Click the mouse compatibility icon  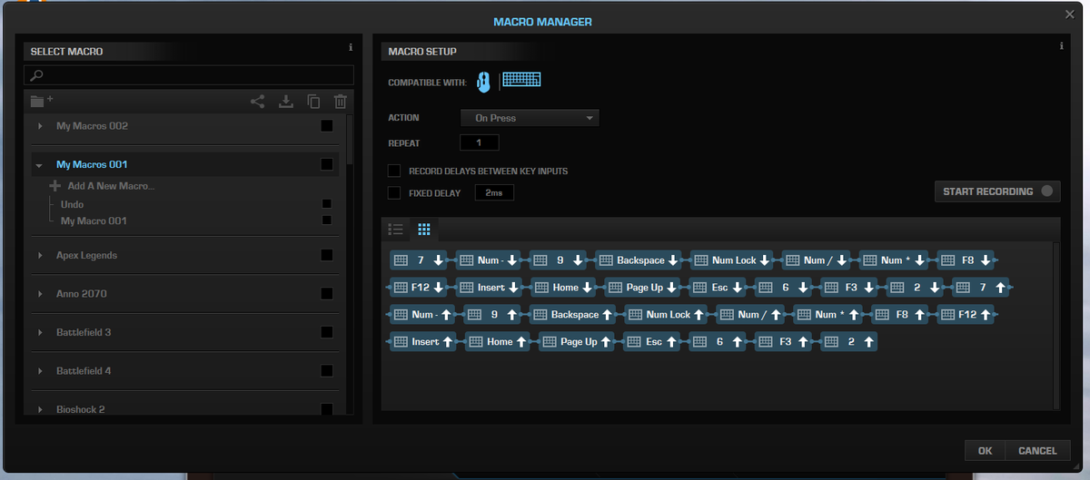pos(484,83)
